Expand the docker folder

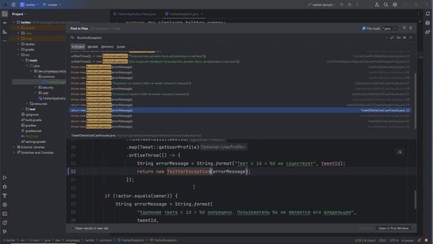[18, 44]
